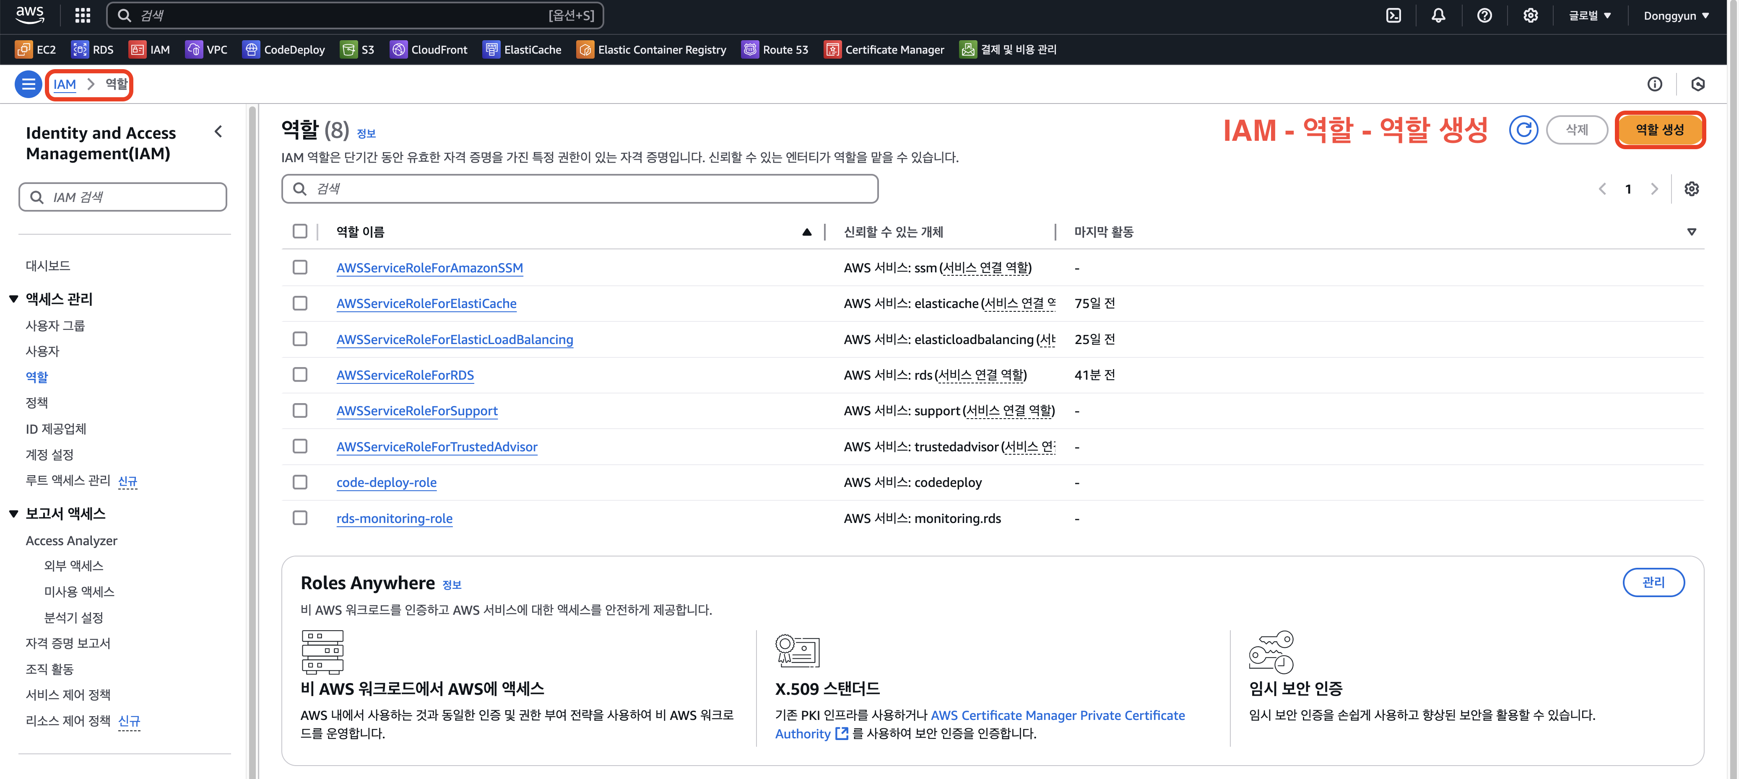Open table preferences gear icon
1739x779 pixels.
click(1691, 189)
